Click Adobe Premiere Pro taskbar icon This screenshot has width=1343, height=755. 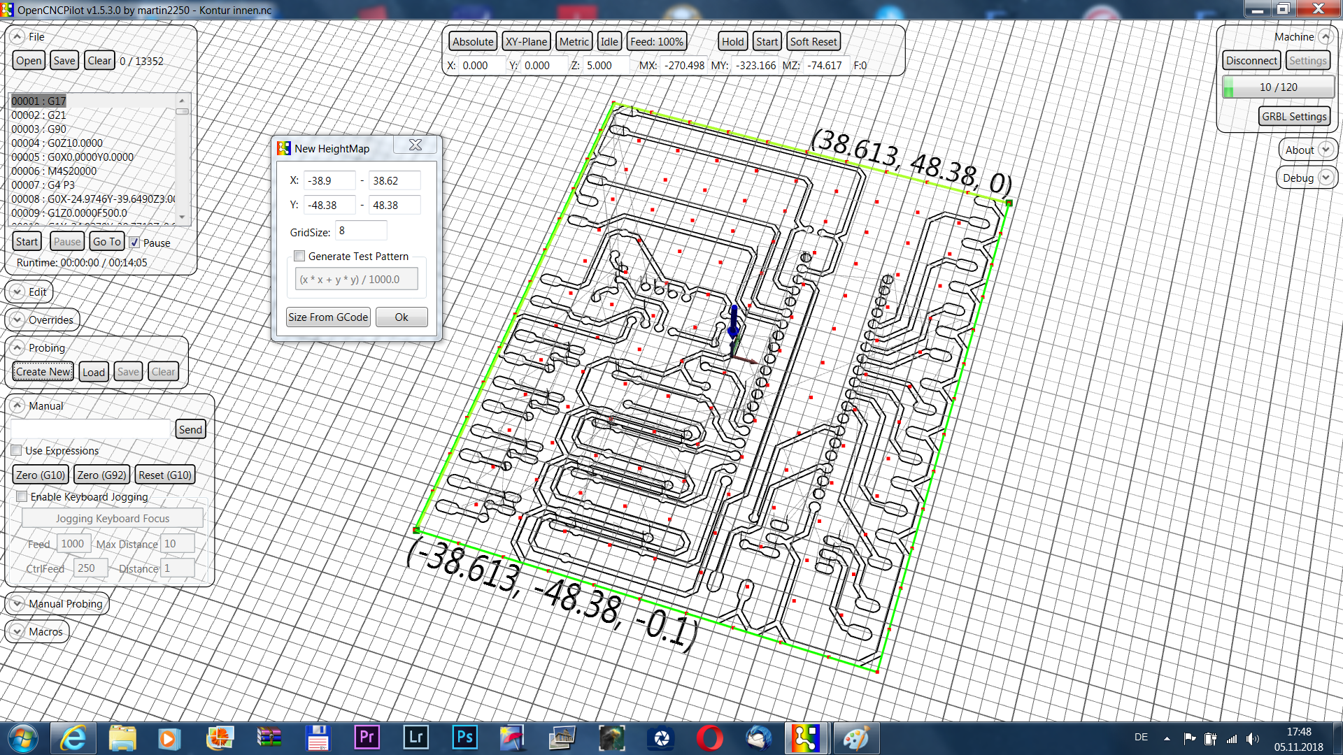pyautogui.click(x=367, y=738)
